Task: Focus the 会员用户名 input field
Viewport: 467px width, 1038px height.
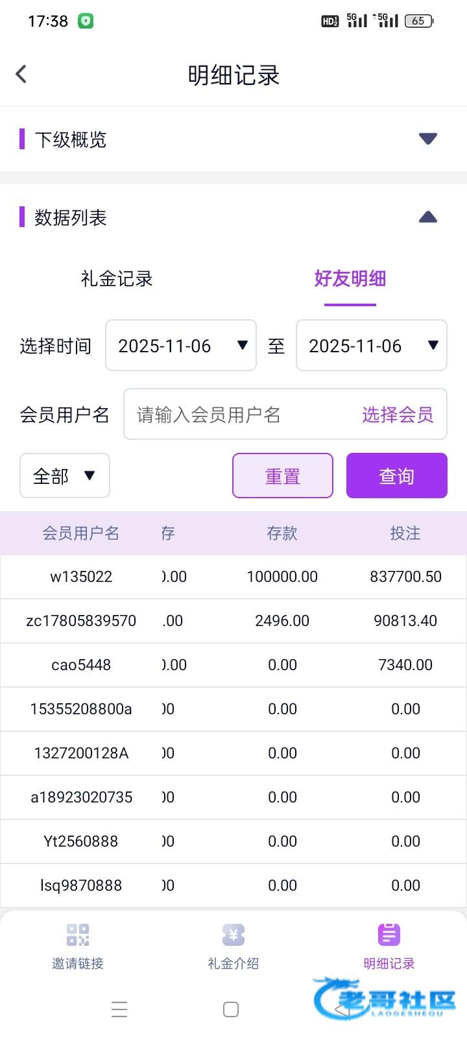Action: (240, 415)
